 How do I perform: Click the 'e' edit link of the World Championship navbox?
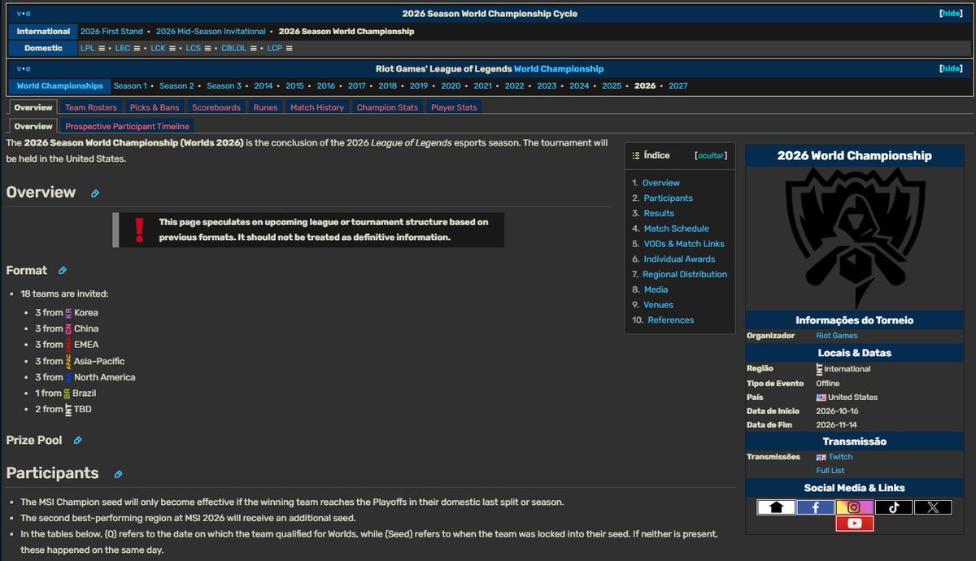[28, 69]
